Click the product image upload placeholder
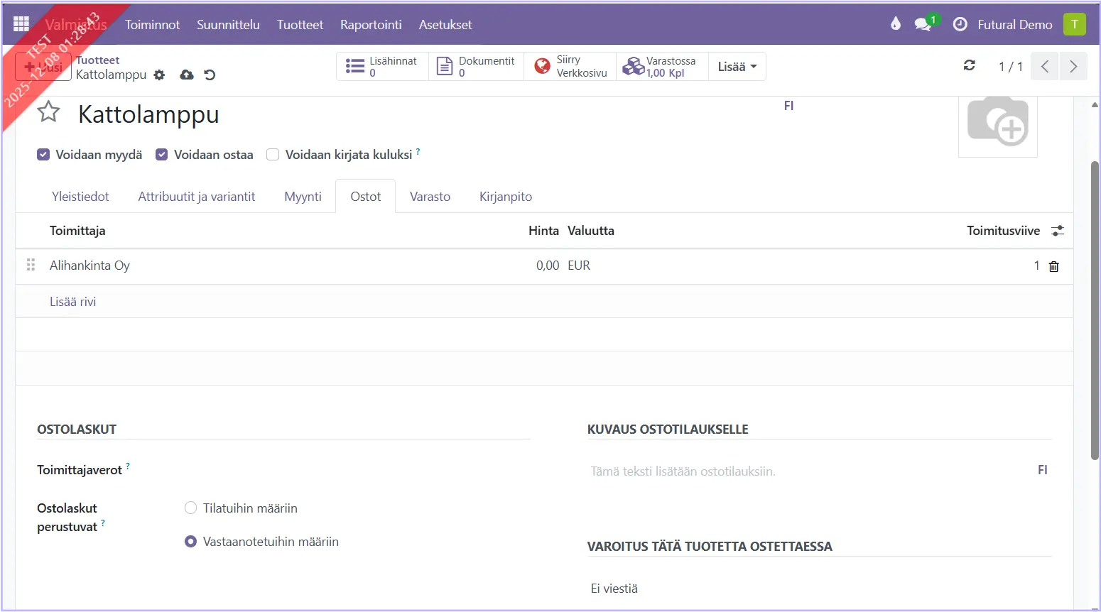This screenshot has height=612, width=1101. pyautogui.click(x=997, y=124)
